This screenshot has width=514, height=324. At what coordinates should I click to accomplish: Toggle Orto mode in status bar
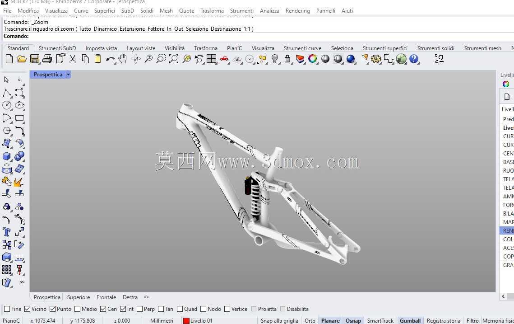coord(310,320)
